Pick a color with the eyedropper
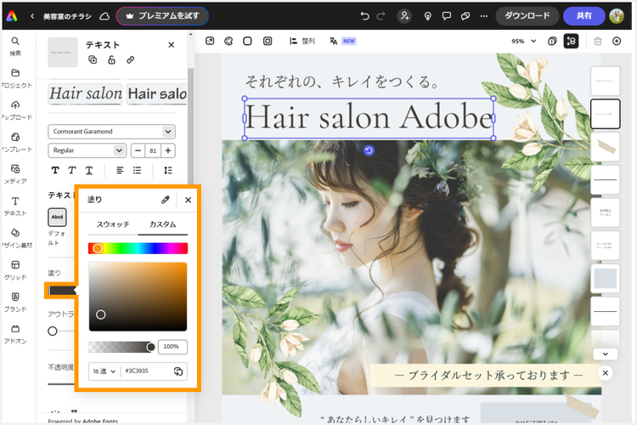 (166, 200)
